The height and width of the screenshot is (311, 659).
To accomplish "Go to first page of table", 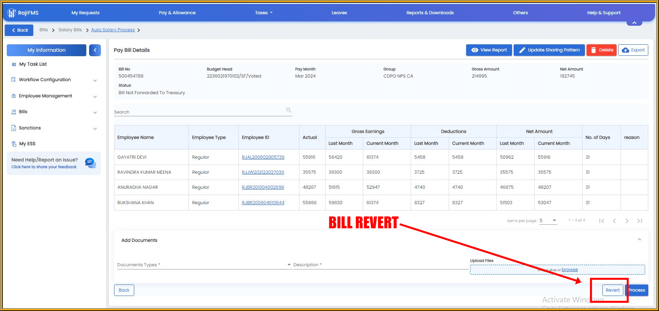I will point(602,221).
